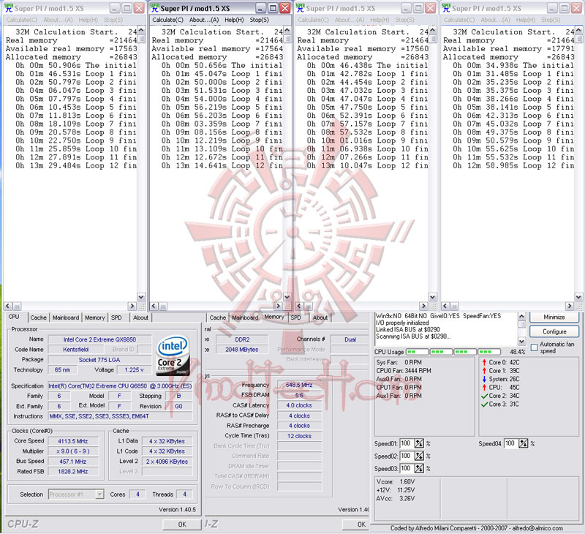Open Help(H) menu in second Super PI window
Screen dimensions: 585x534
pyautogui.click(x=234, y=20)
